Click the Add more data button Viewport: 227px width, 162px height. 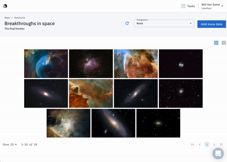211,24
